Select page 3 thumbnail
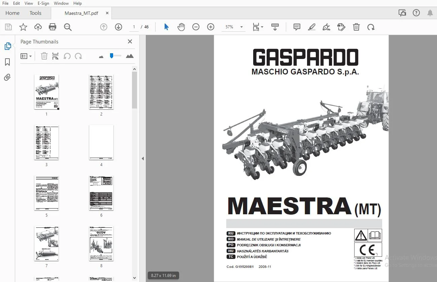Screen dimensions: 437x282 click(46, 143)
